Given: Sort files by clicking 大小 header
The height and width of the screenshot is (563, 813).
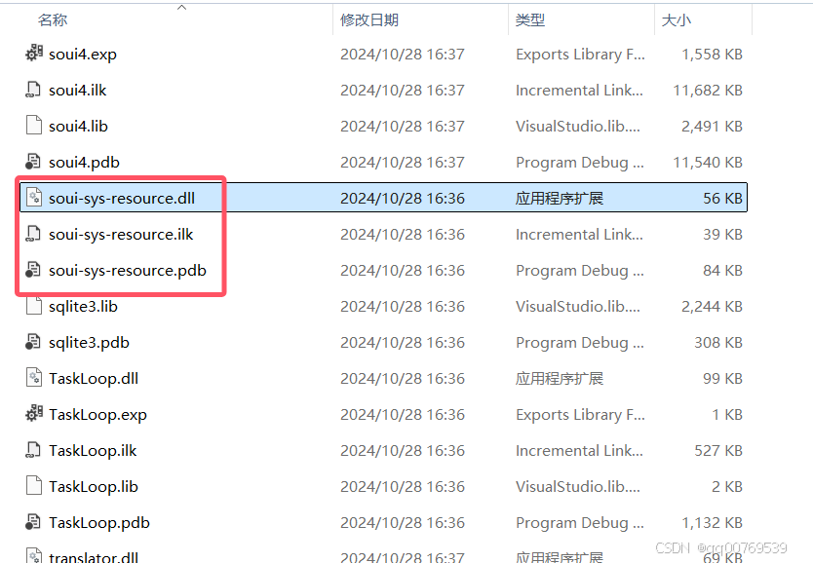Looking at the screenshot, I should point(677,19).
